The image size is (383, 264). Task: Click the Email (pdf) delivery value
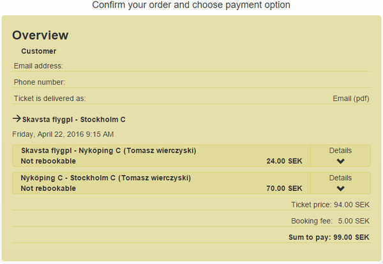tap(351, 99)
